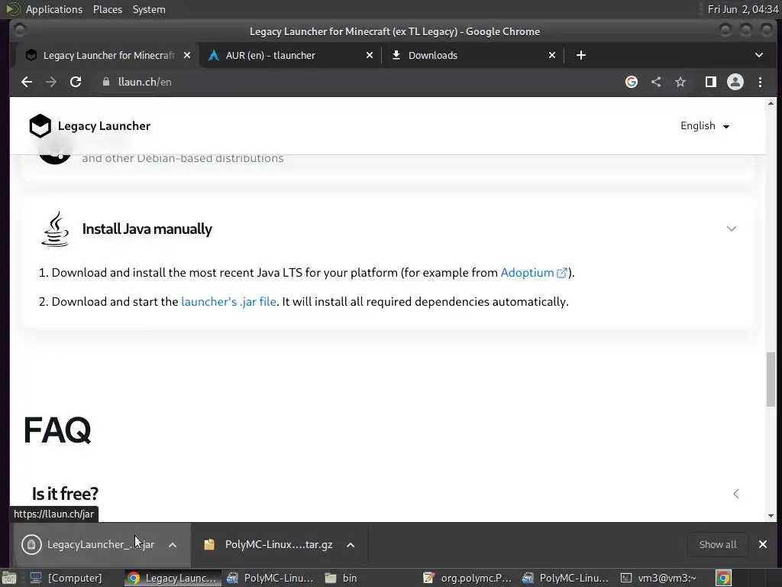
Task: Click the scrollbar down arrow
Action: 771,516
